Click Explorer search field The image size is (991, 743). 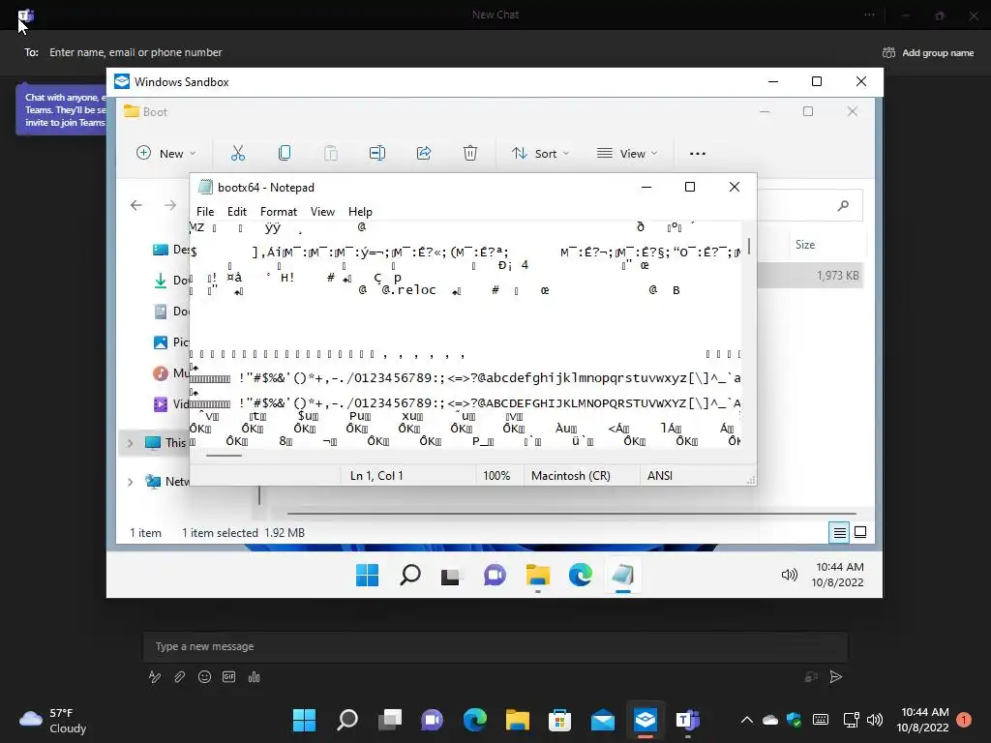pyautogui.click(x=810, y=205)
